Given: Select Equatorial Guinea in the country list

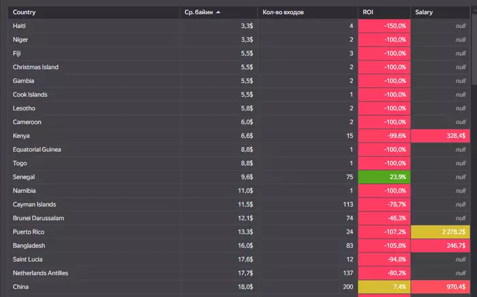Looking at the screenshot, I should point(37,150).
